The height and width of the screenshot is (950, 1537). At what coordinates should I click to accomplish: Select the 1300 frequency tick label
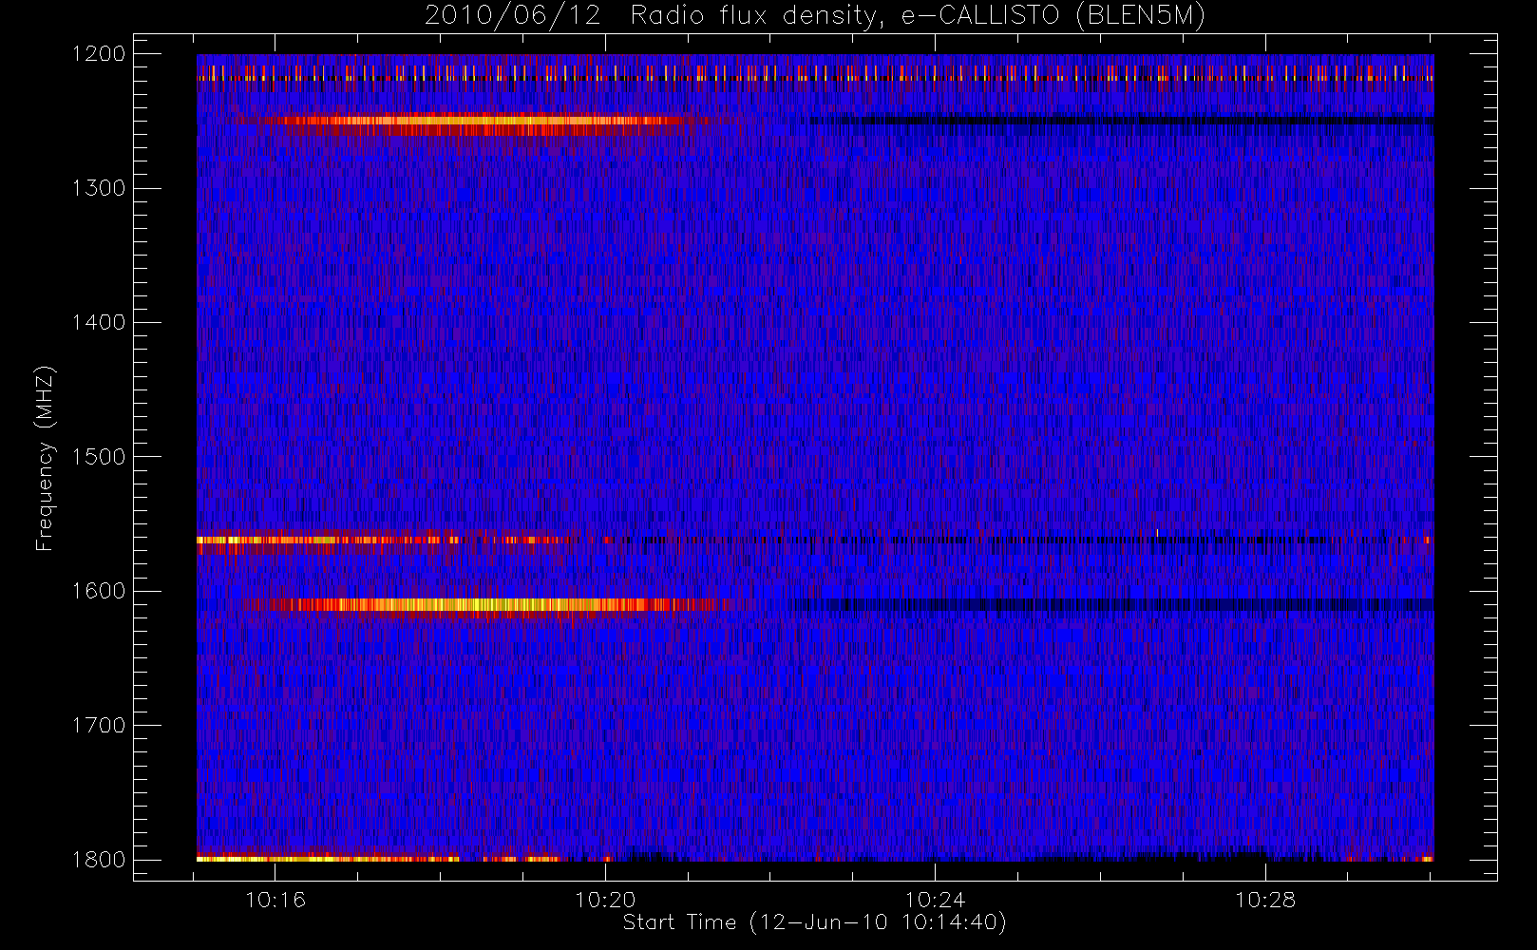point(100,188)
